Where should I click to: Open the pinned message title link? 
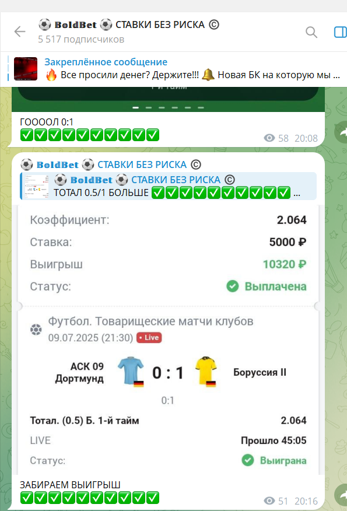pyautogui.click(x=106, y=62)
